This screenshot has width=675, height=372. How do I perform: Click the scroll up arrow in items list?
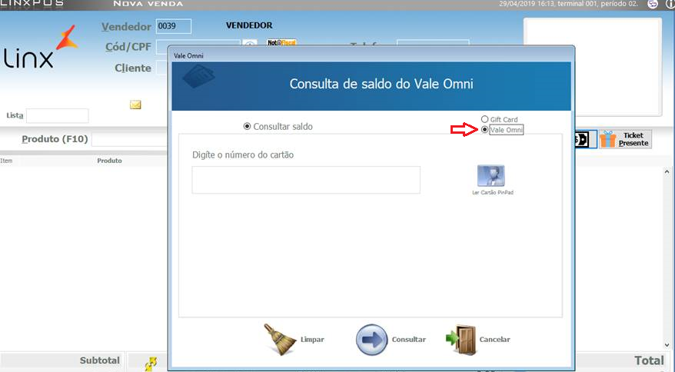[667, 172]
